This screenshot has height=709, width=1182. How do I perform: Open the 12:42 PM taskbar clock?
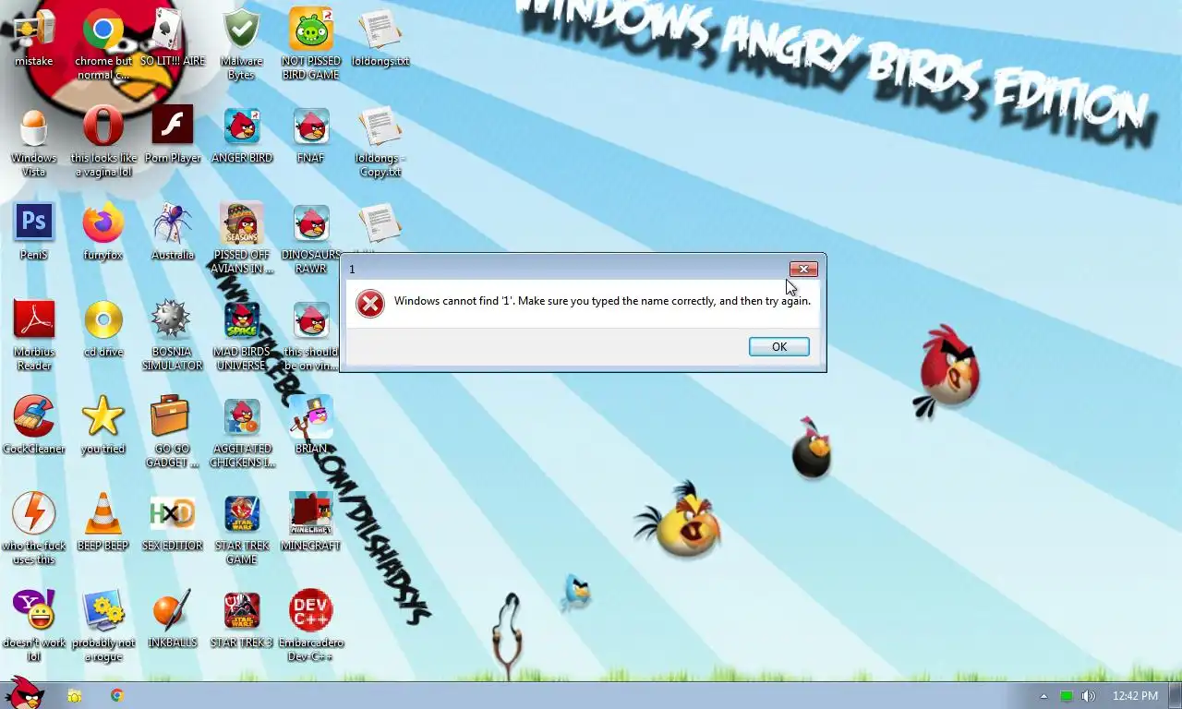(x=1135, y=696)
